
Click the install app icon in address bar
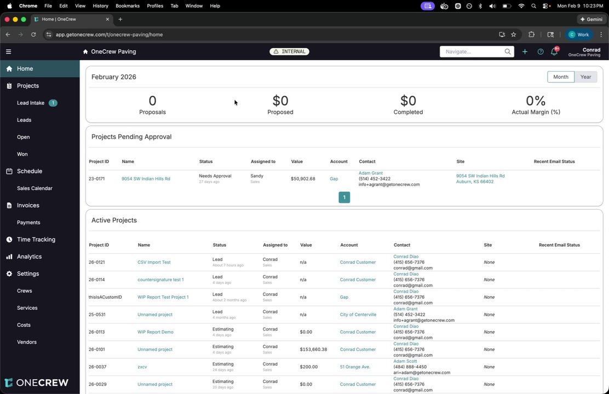502,34
